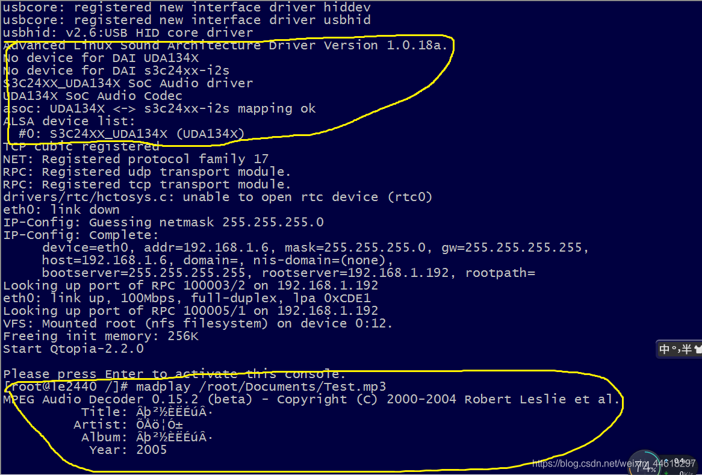Click the green download speed arrow
This screenshot has width=702, height=475.
[668, 472]
